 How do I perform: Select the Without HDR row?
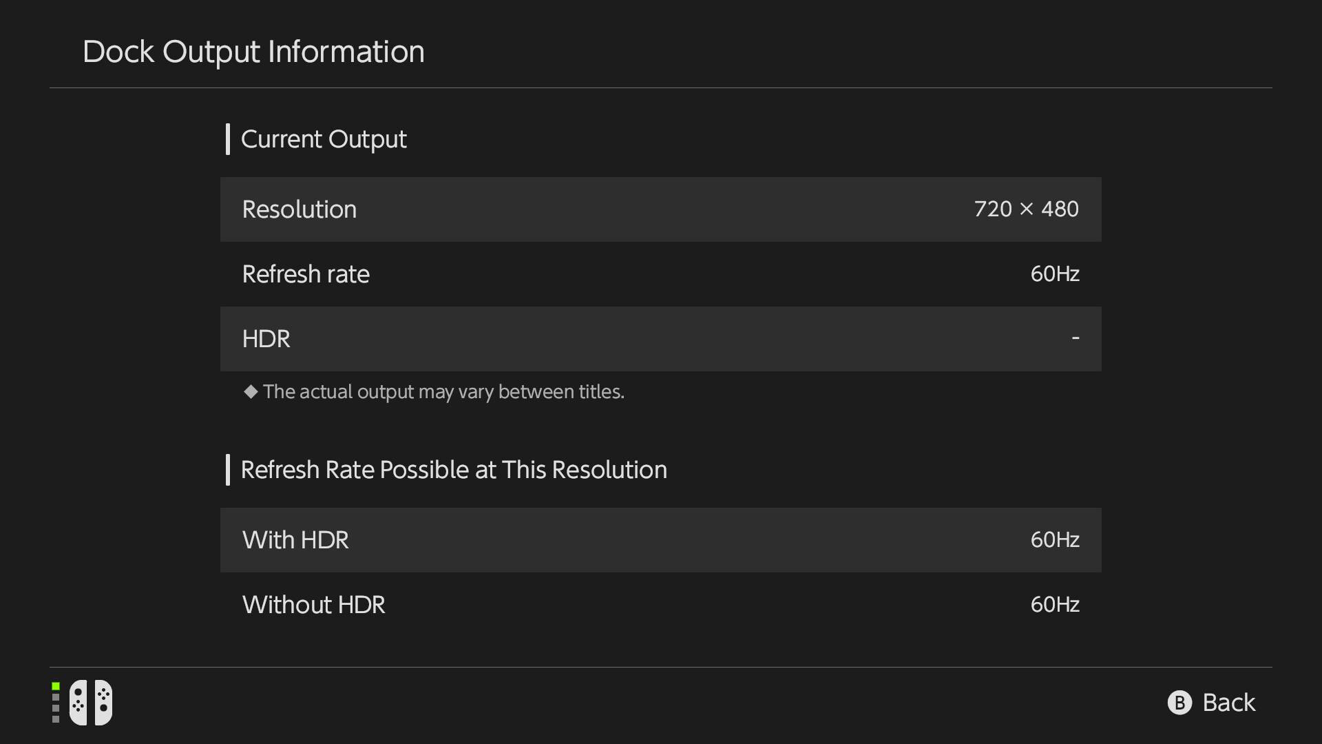(x=660, y=605)
